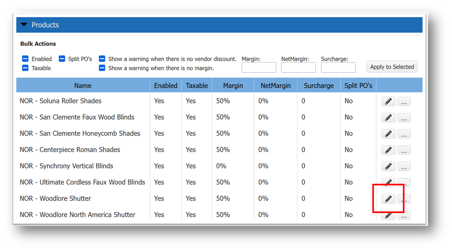
Task: Click Split PO's No value for Woodlore Shutter
Action: coord(348,199)
